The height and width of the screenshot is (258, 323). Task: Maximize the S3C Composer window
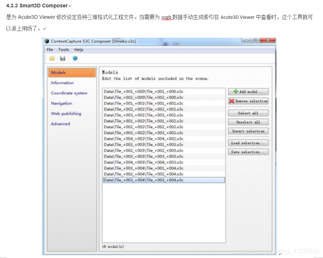coord(256,40)
